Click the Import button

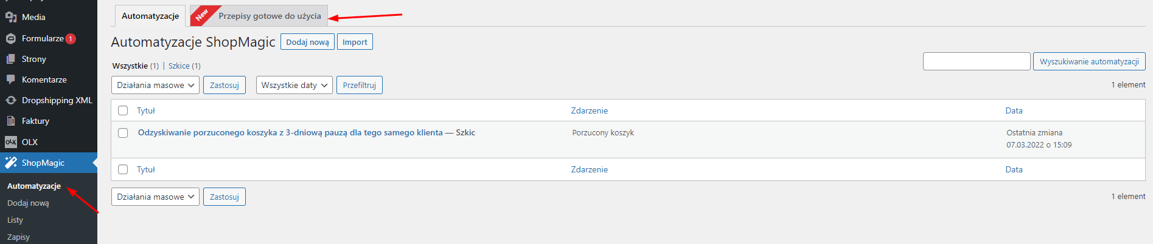coord(355,42)
